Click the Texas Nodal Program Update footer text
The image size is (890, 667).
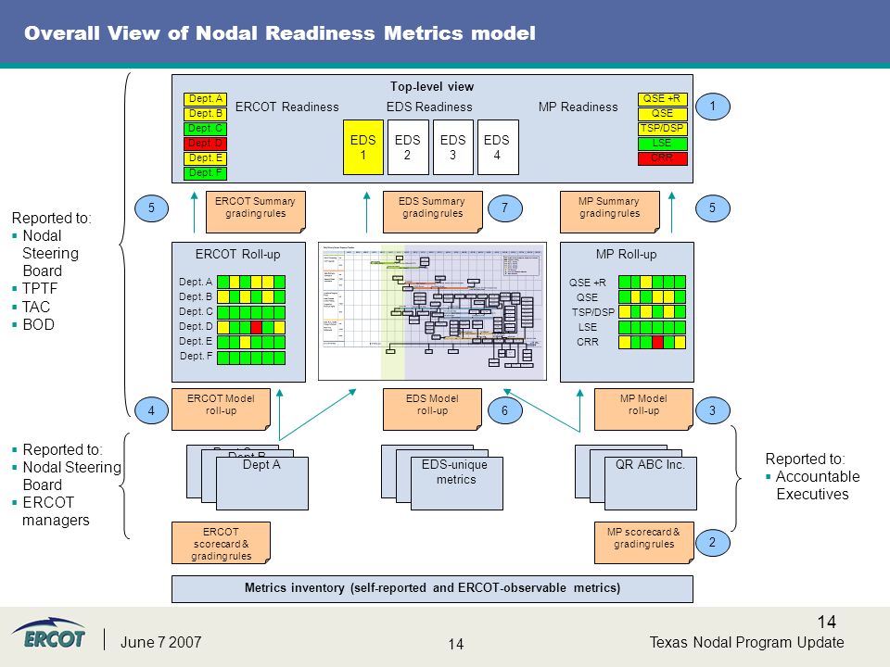tap(746, 643)
